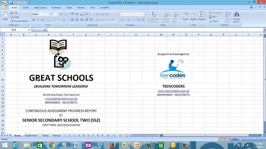Click the Grow Font icon
266x149 pixels.
62,14
